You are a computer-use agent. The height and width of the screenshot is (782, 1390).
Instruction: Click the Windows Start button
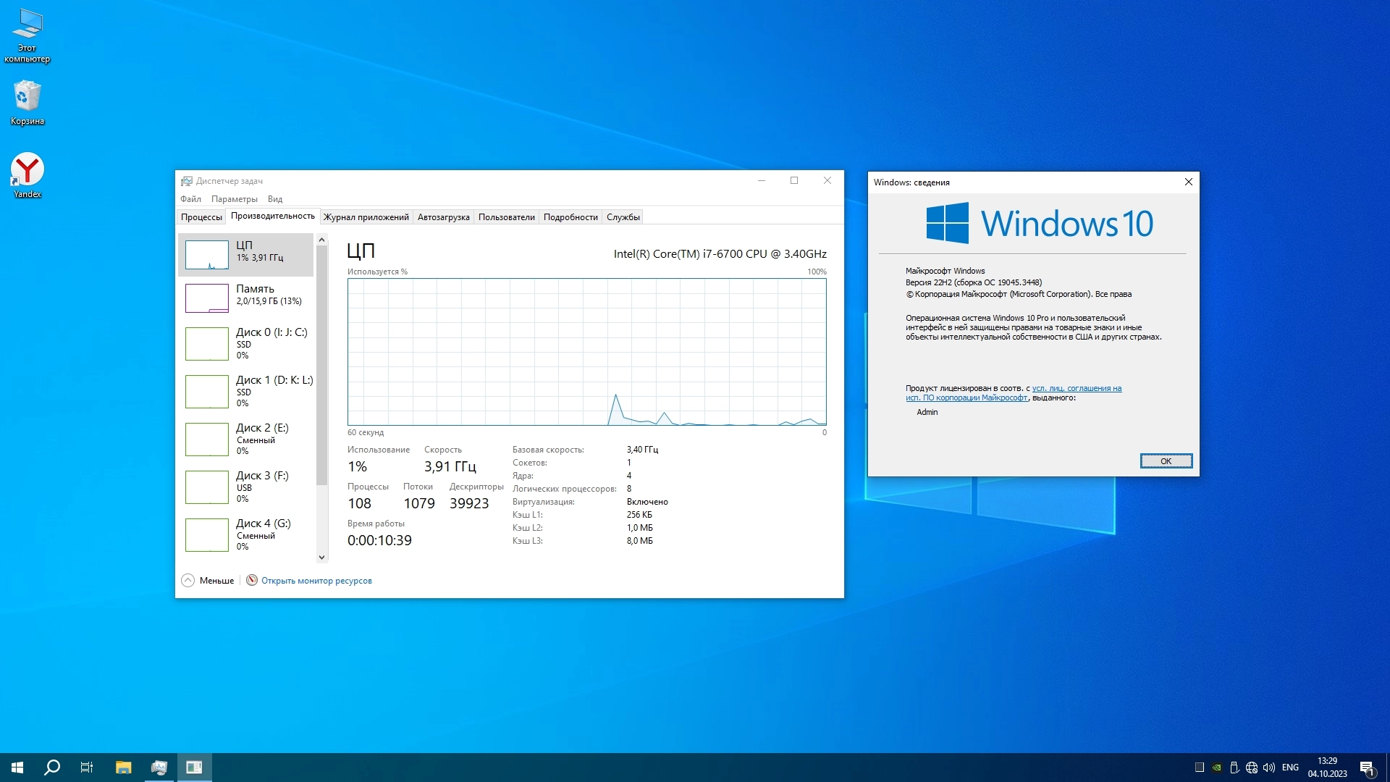pyautogui.click(x=17, y=768)
